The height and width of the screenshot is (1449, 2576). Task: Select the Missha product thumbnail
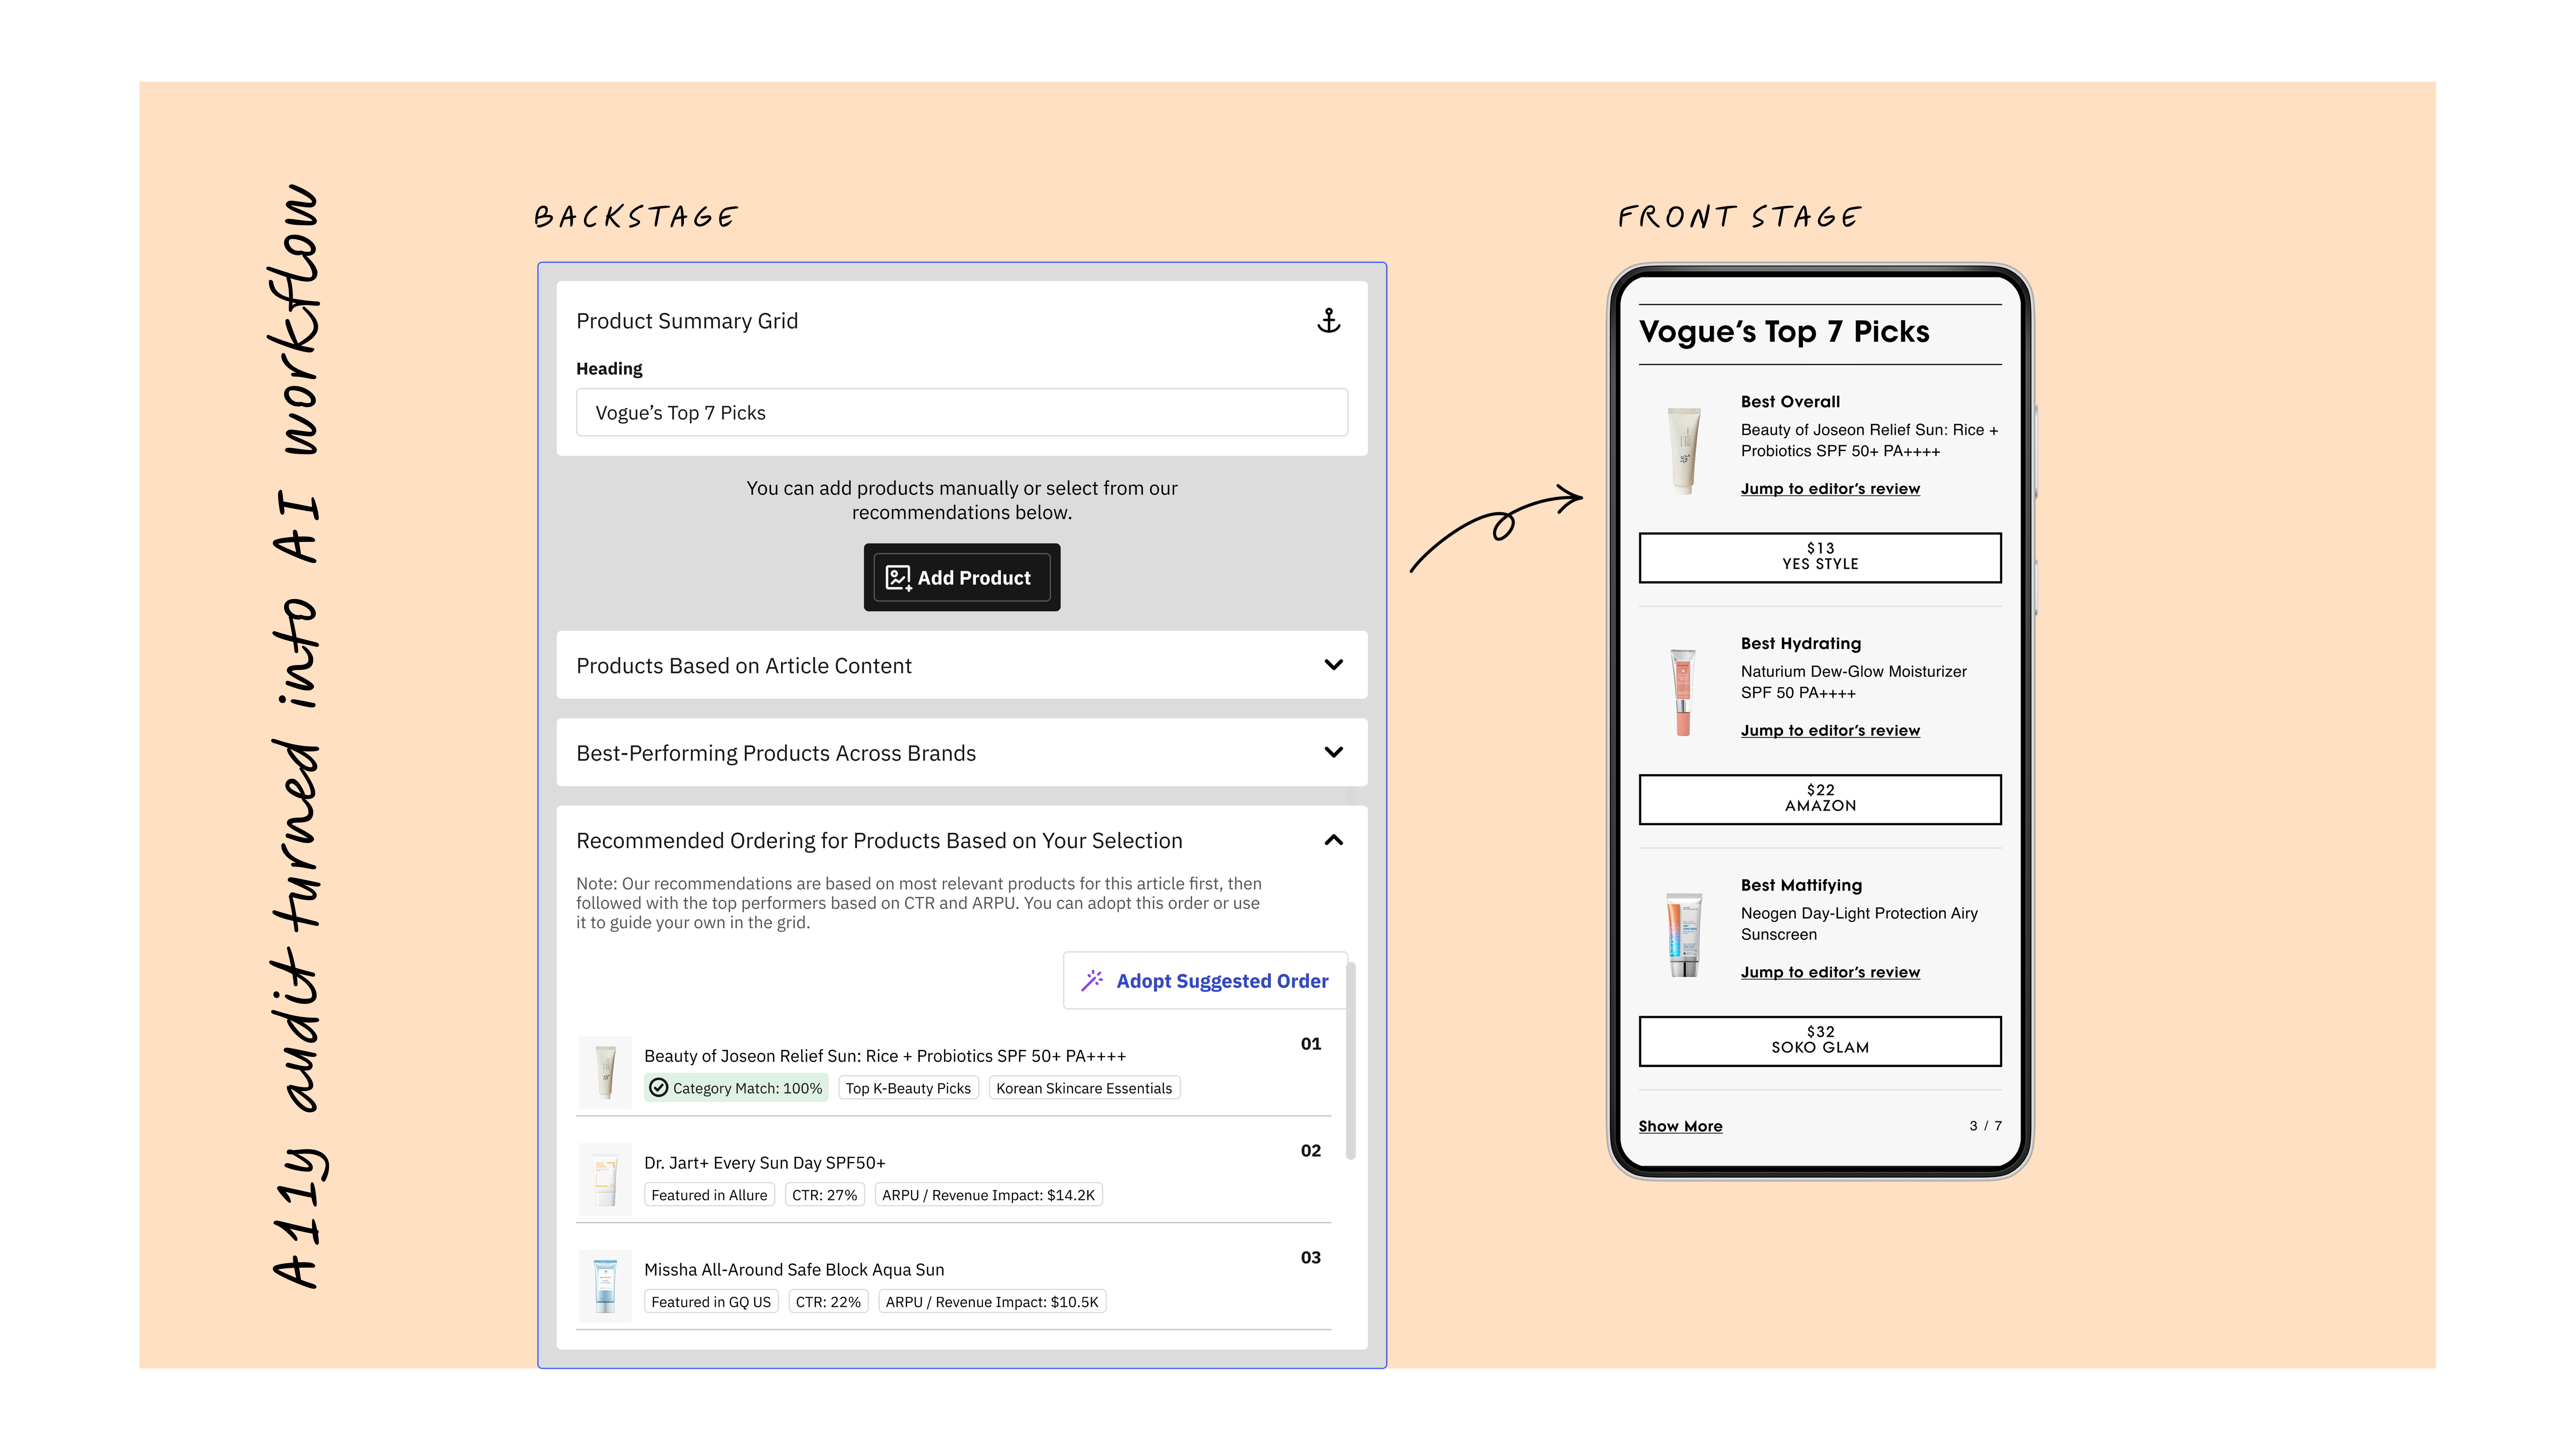[605, 1286]
